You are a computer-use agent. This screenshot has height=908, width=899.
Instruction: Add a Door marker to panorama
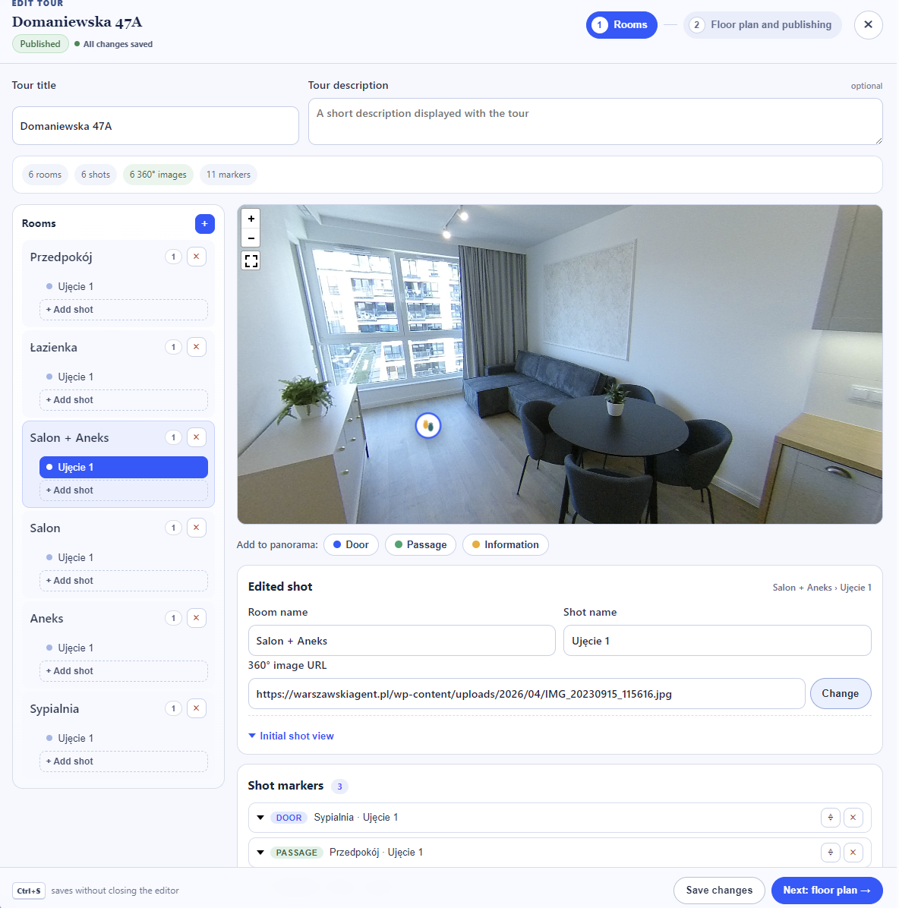click(x=351, y=545)
